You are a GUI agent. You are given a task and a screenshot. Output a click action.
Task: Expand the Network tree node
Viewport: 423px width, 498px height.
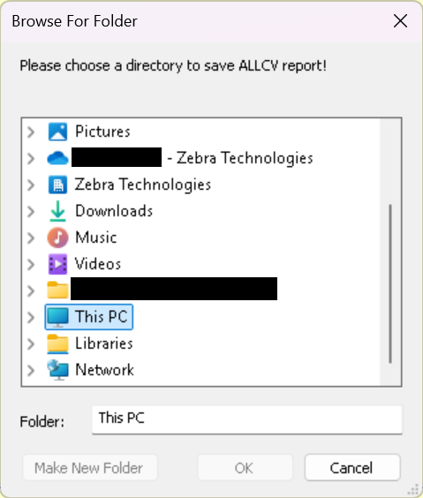[x=31, y=370]
